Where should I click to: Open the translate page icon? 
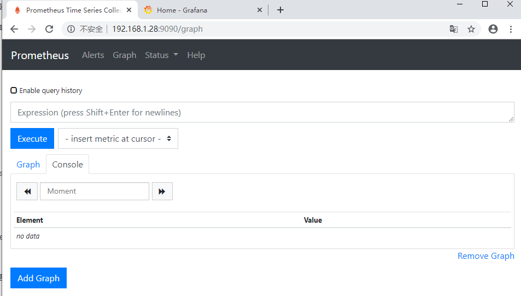pos(454,29)
